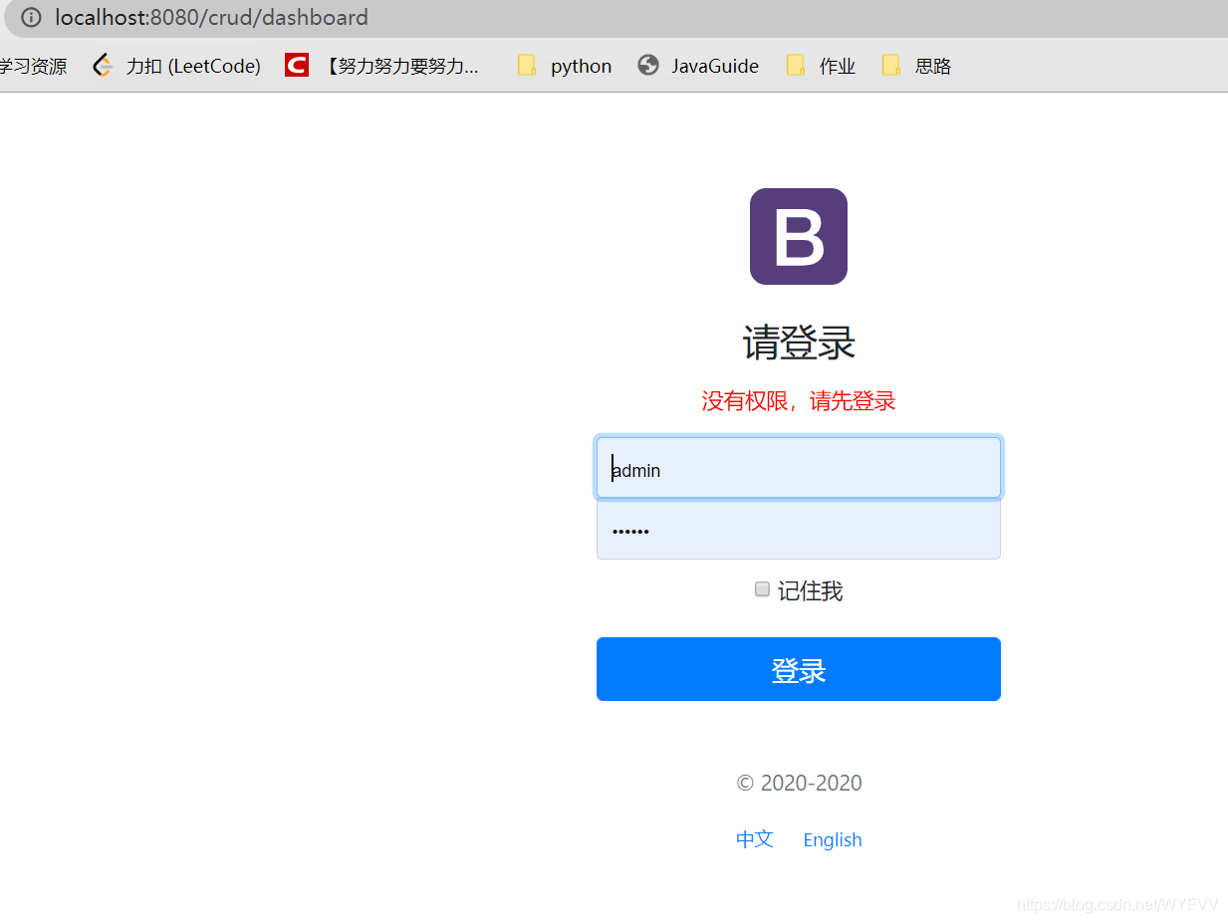Enable the 记住我 checkbox
The width and height of the screenshot is (1228, 923).
[x=762, y=589]
